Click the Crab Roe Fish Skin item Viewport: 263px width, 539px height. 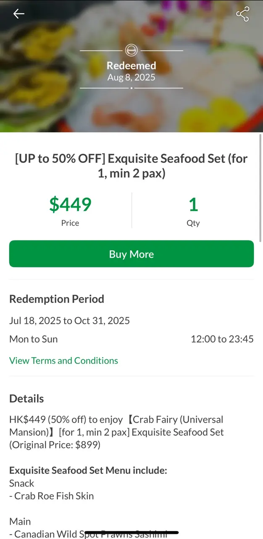click(52, 496)
